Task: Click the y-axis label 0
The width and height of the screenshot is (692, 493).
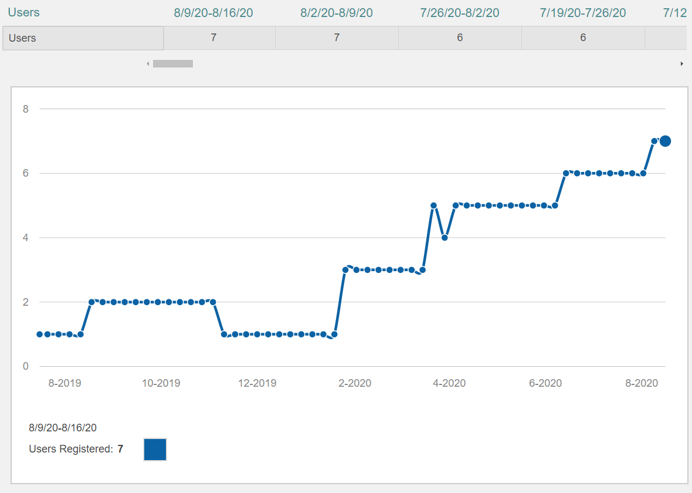Action: (x=26, y=366)
